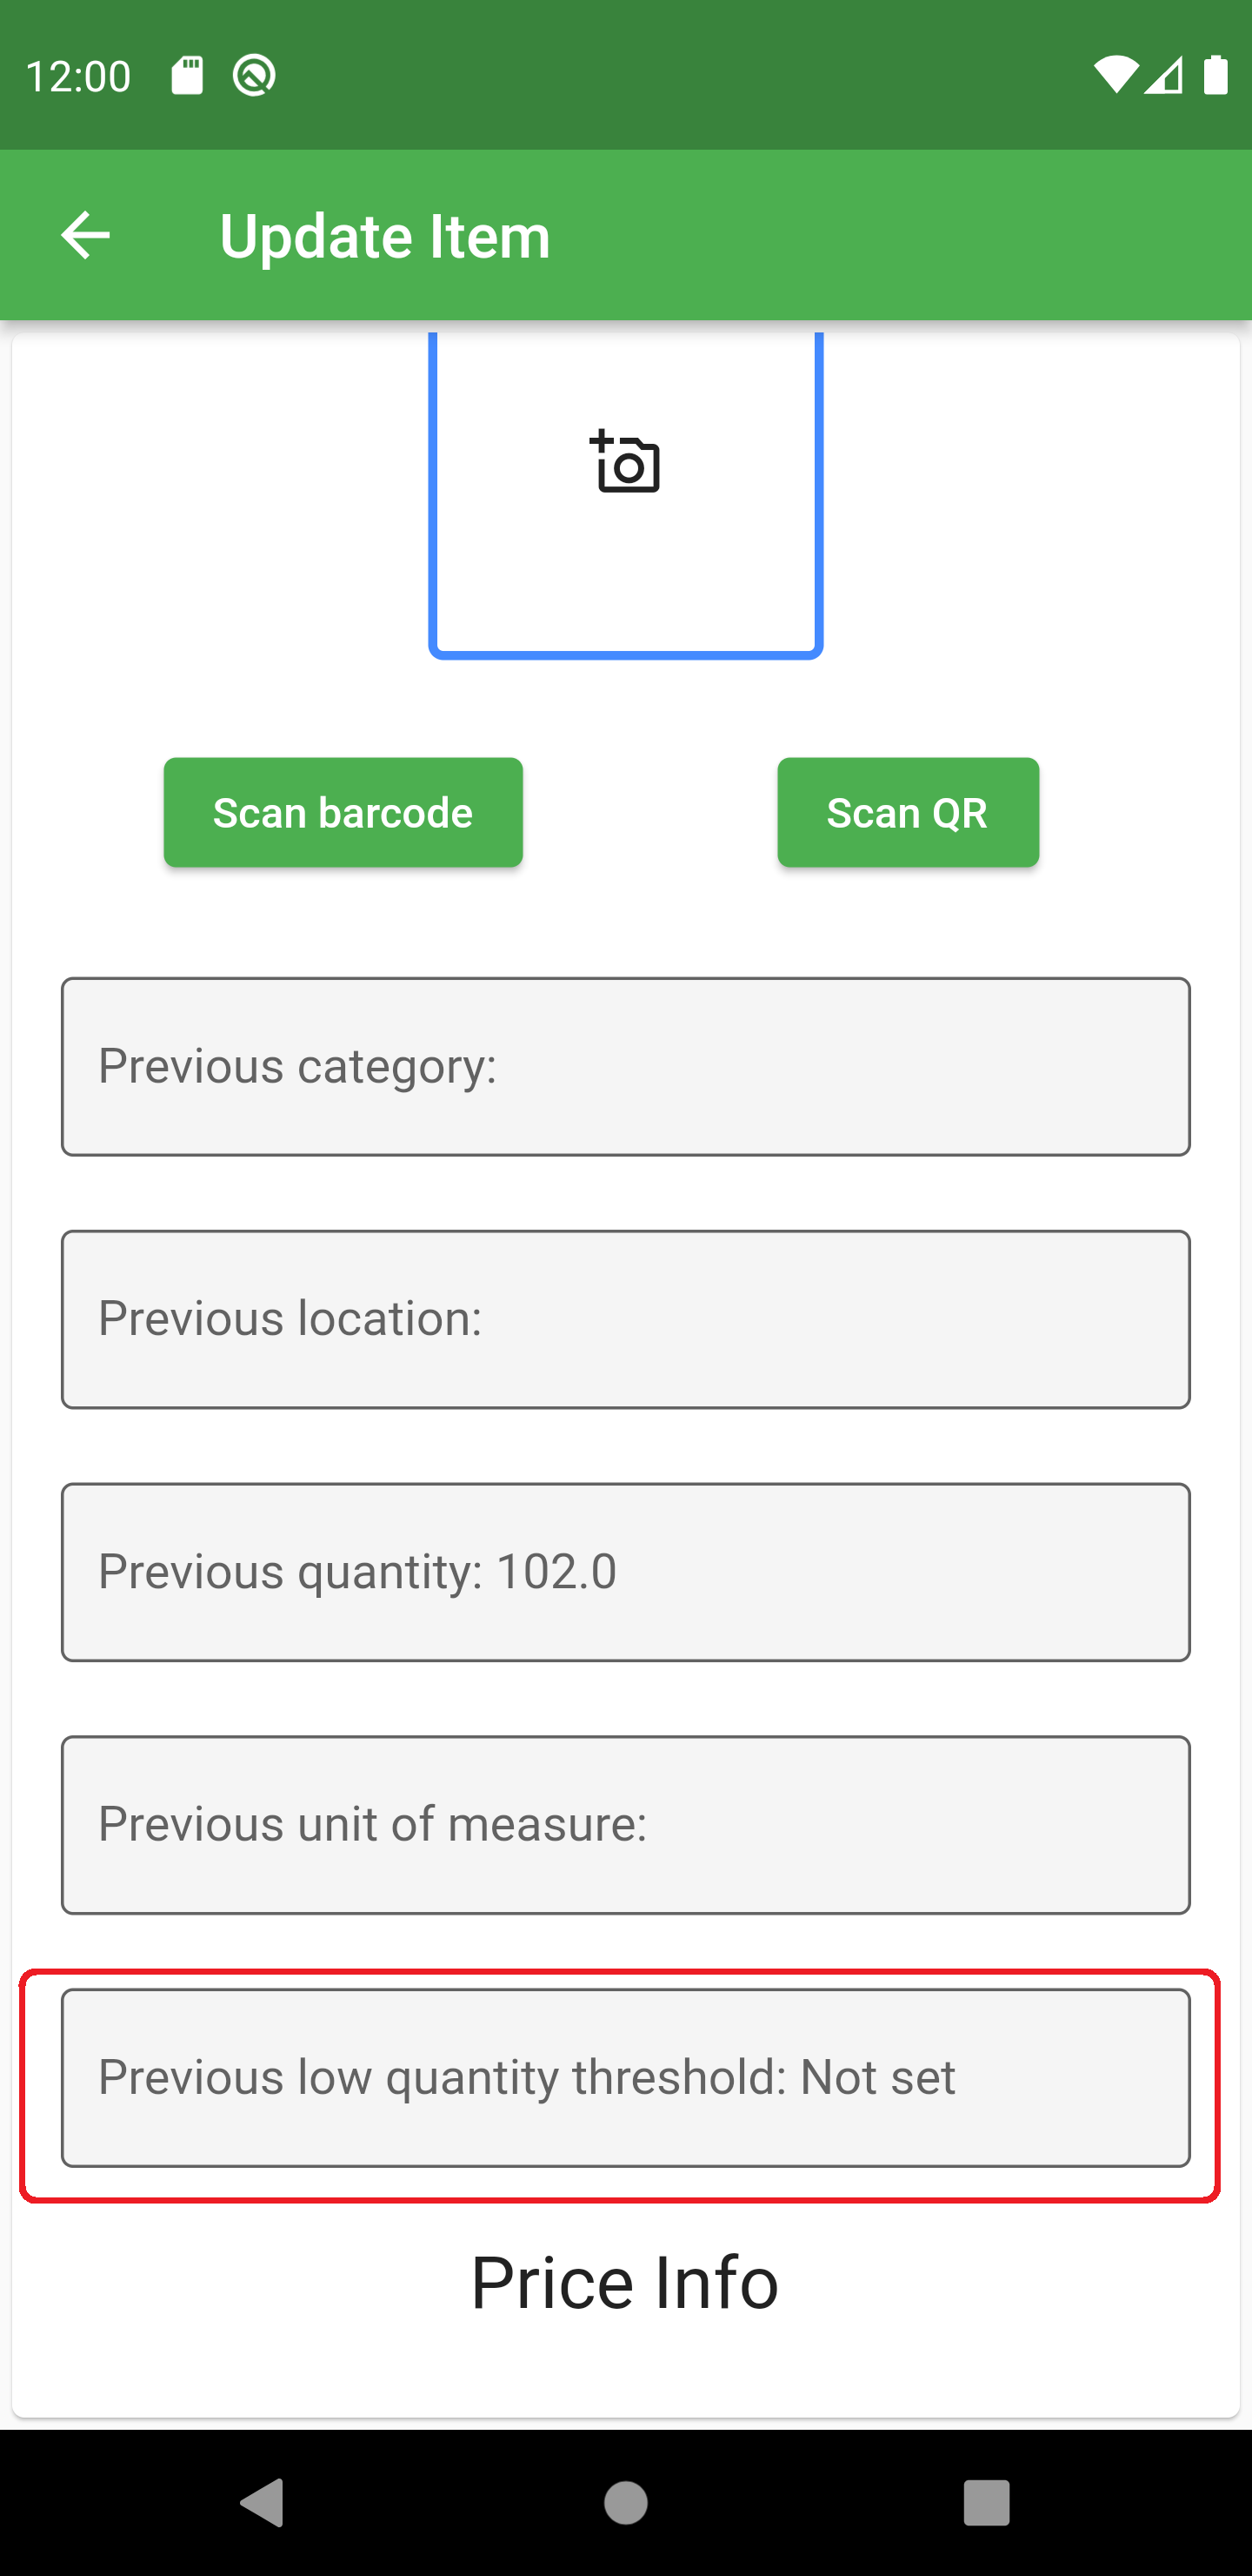Tap the highlighted low quantity threshold field

pos(625,2077)
